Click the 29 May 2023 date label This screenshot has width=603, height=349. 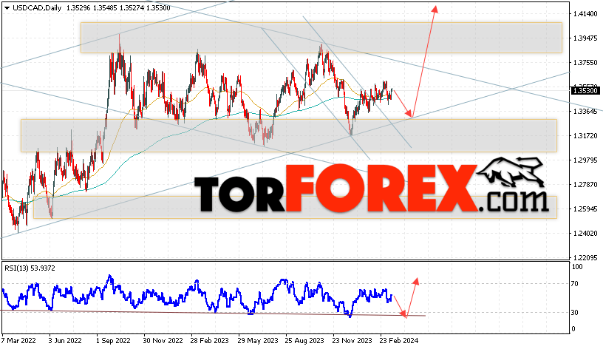point(258,341)
